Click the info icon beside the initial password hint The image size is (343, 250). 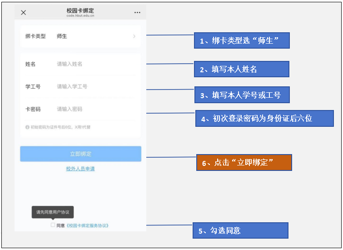(27, 127)
